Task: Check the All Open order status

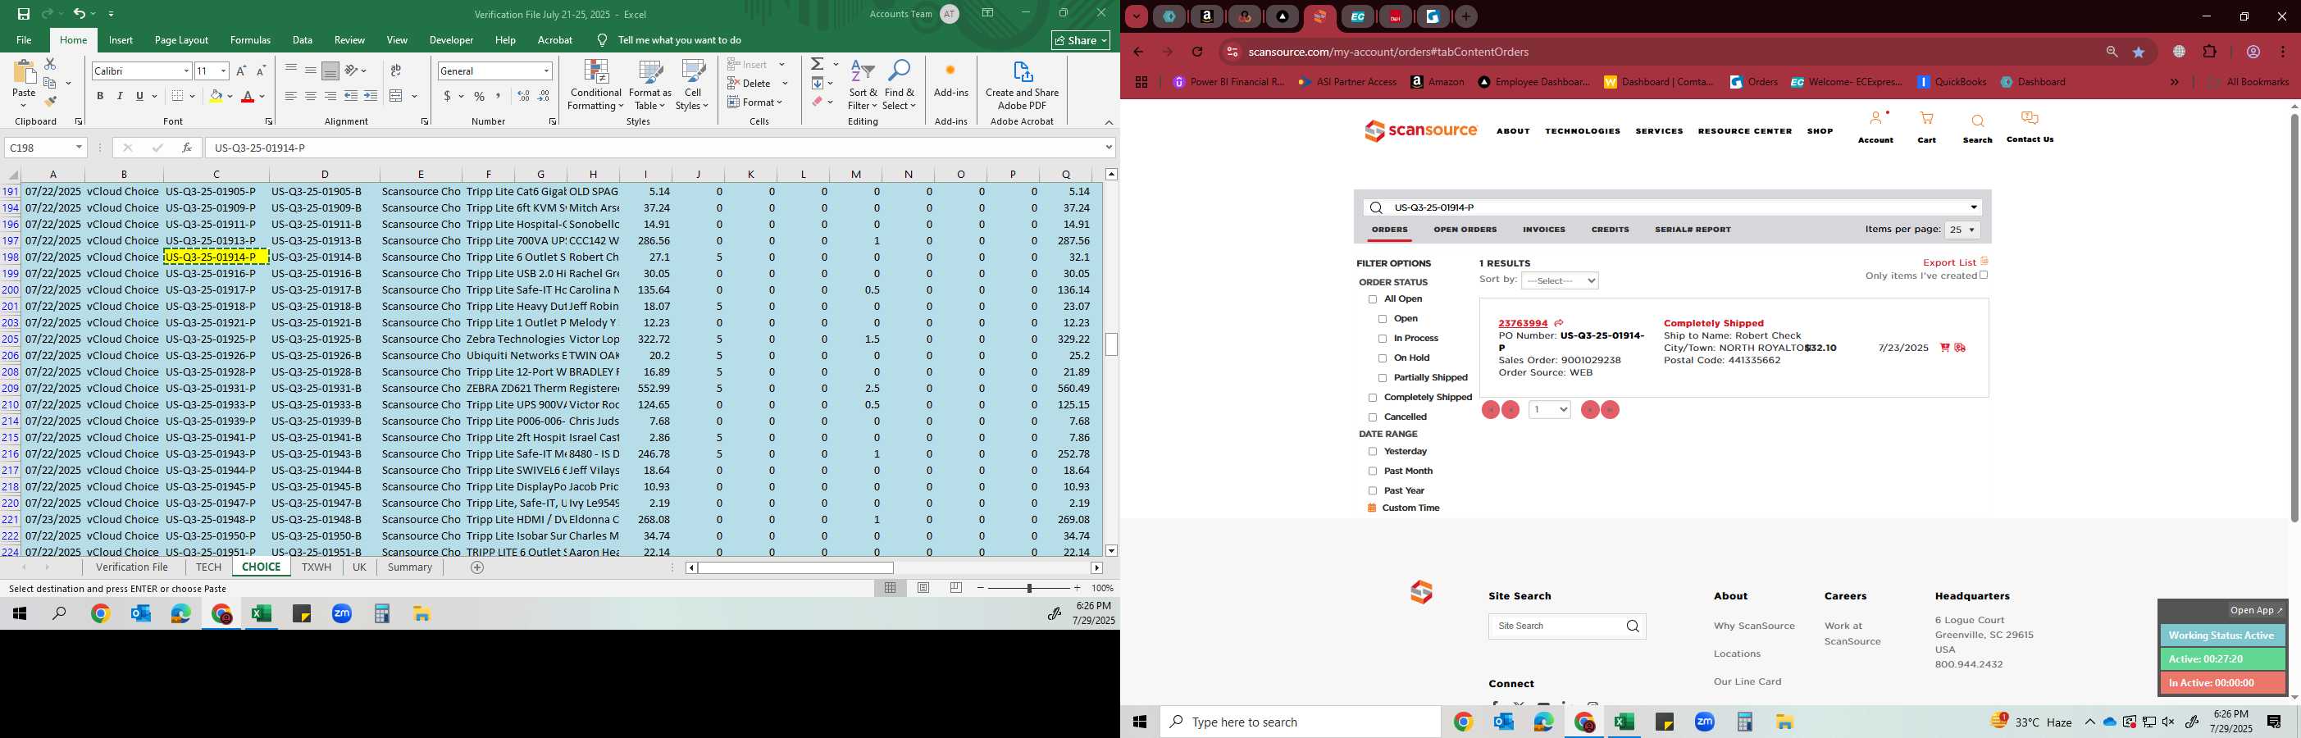Action: pos(1373,299)
